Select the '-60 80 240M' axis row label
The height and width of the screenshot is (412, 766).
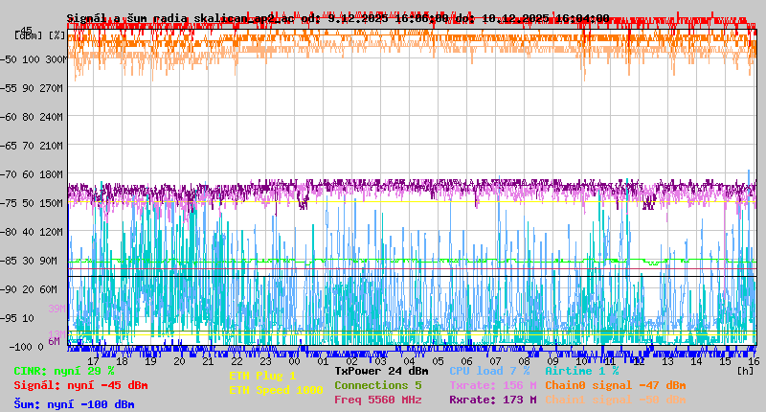tap(32, 117)
